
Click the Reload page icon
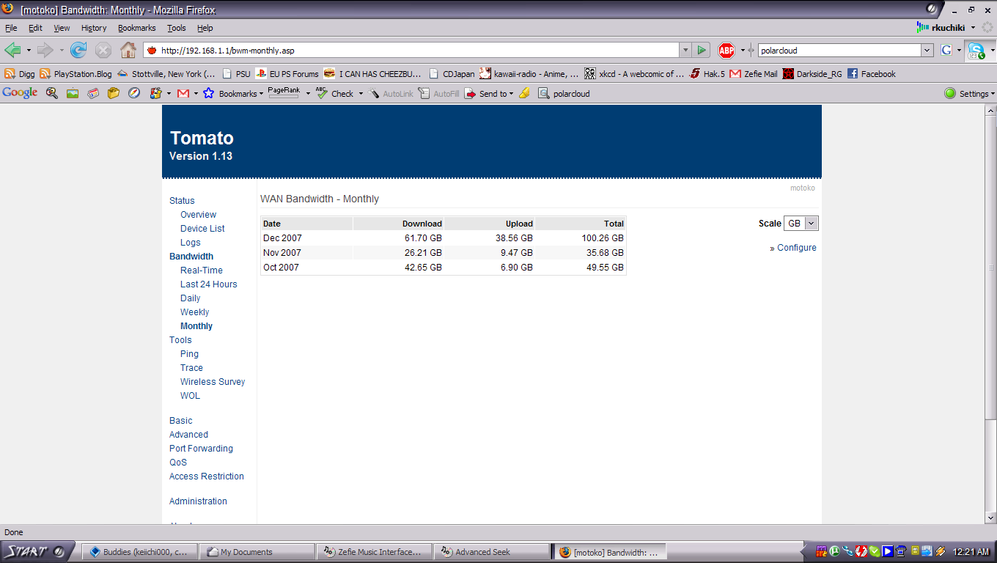point(78,51)
